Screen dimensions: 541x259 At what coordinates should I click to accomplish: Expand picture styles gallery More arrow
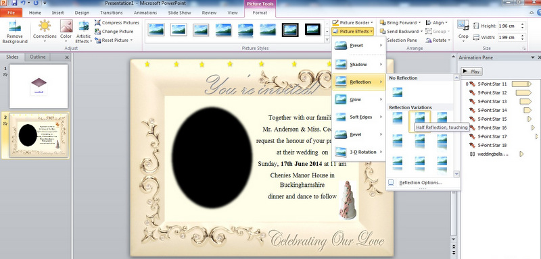(x=327, y=40)
